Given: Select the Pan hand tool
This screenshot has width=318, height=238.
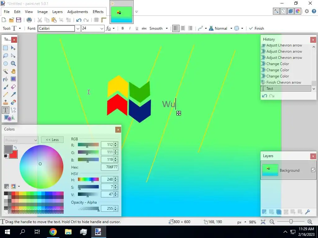Looking at the screenshot, I should point(13,71).
